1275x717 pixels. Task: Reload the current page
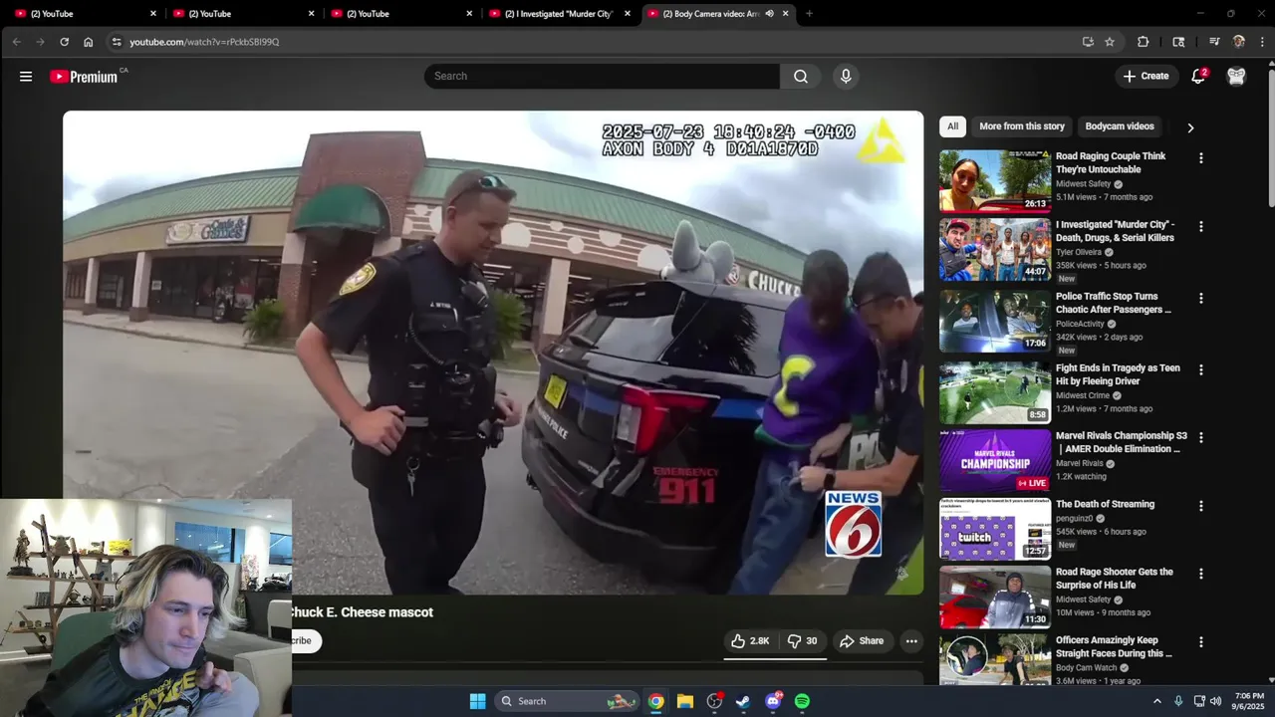64,42
